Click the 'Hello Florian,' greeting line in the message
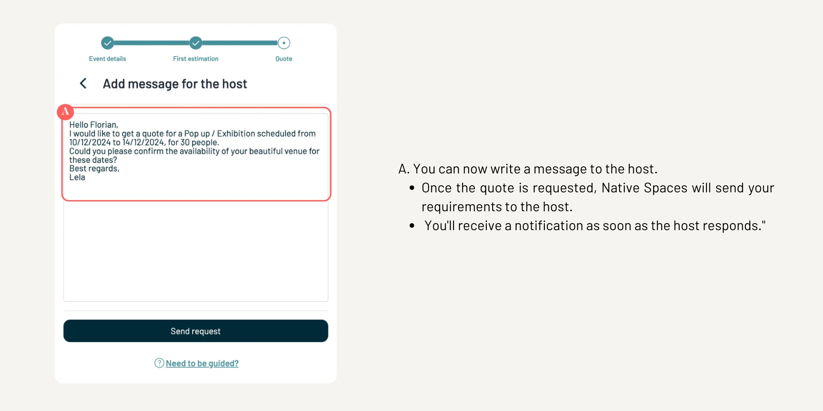Image resolution: width=823 pixels, height=411 pixels. 94,125
